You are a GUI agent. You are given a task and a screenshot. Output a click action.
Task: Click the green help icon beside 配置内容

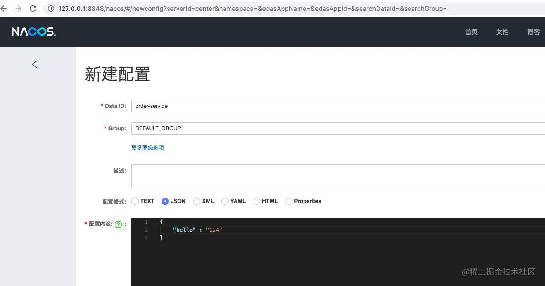[x=118, y=225]
